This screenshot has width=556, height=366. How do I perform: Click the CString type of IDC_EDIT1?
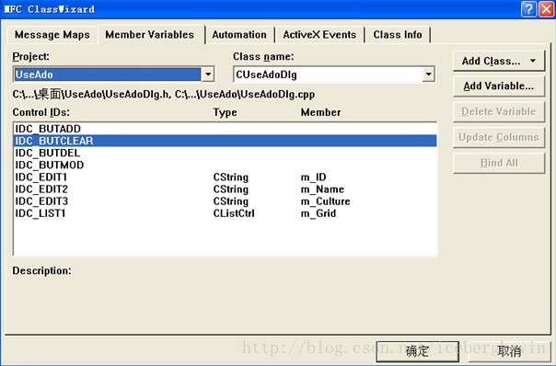231,177
